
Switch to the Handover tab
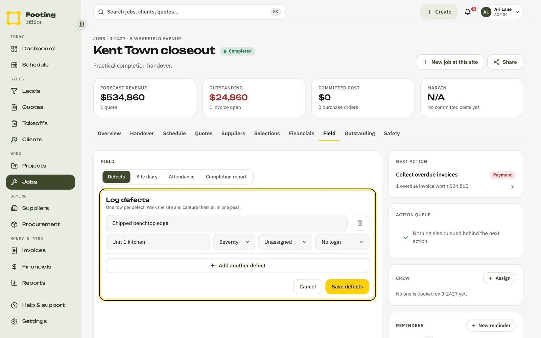[x=142, y=134]
